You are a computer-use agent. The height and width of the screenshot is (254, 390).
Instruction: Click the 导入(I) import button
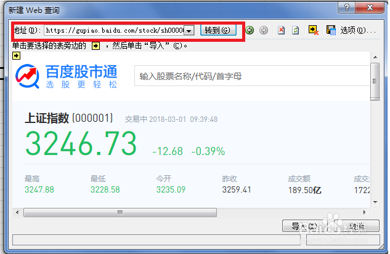(x=304, y=226)
